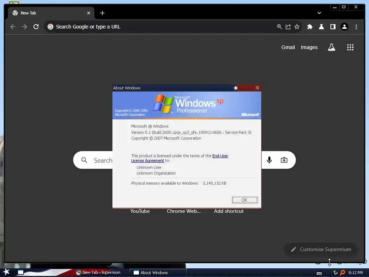Click the keyboard icon in system tray
Image resolution: width=369 pixels, height=277 pixels.
point(319,273)
